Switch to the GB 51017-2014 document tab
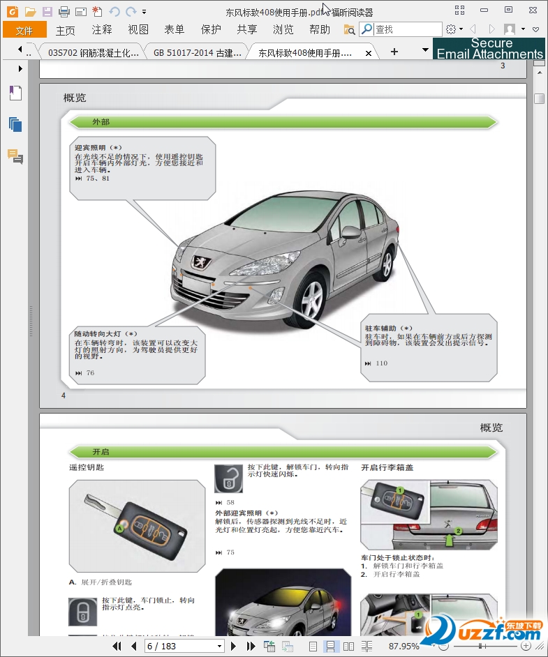 197,52
